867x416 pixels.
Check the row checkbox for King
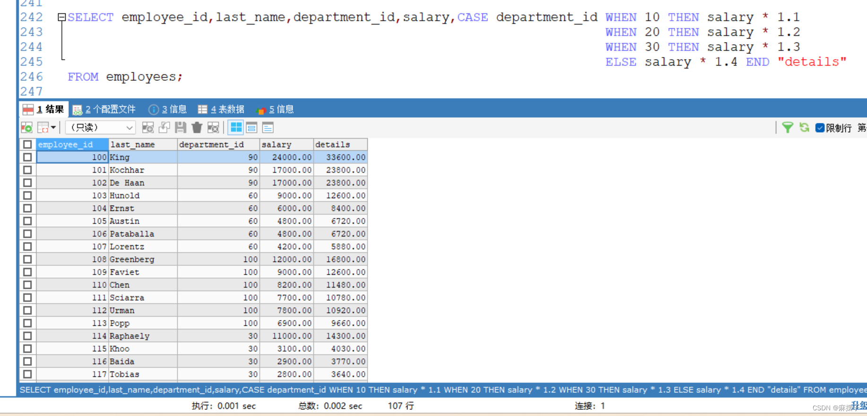click(27, 157)
